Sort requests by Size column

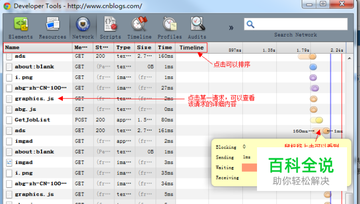tap(145, 47)
